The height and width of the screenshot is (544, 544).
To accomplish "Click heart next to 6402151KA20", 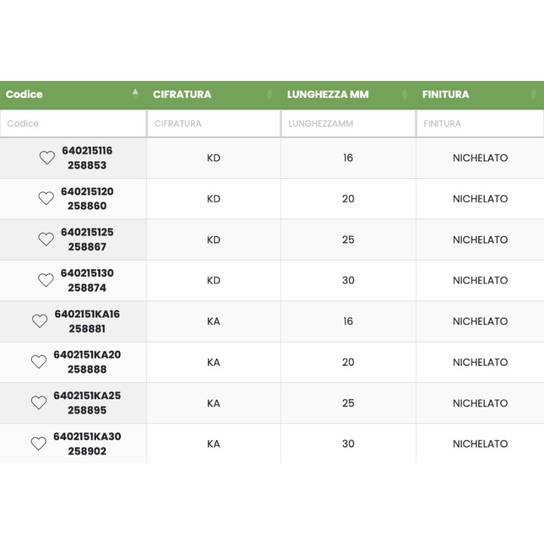I will pyautogui.click(x=39, y=362).
